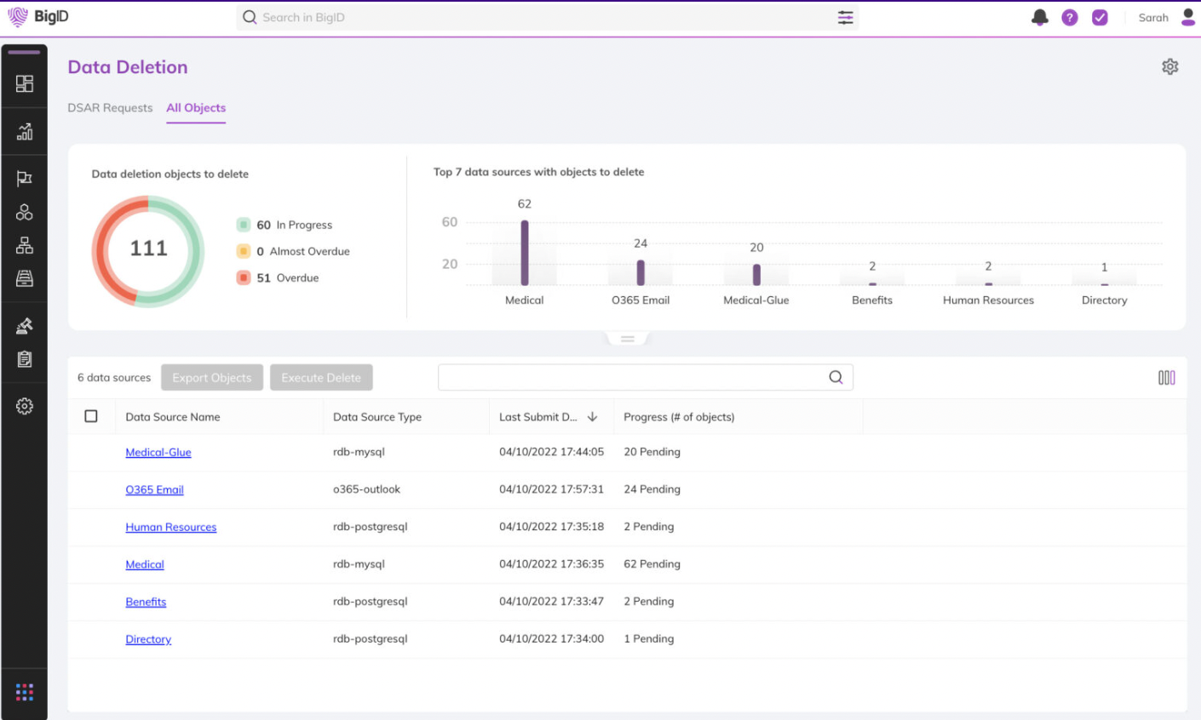Open the column chooser icon

click(x=1167, y=378)
